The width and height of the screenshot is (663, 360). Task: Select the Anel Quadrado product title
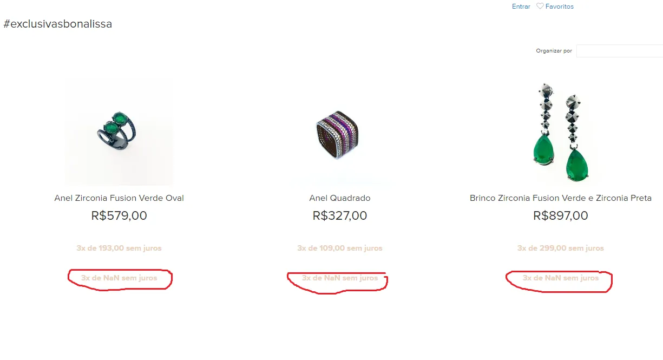[x=340, y=198]
